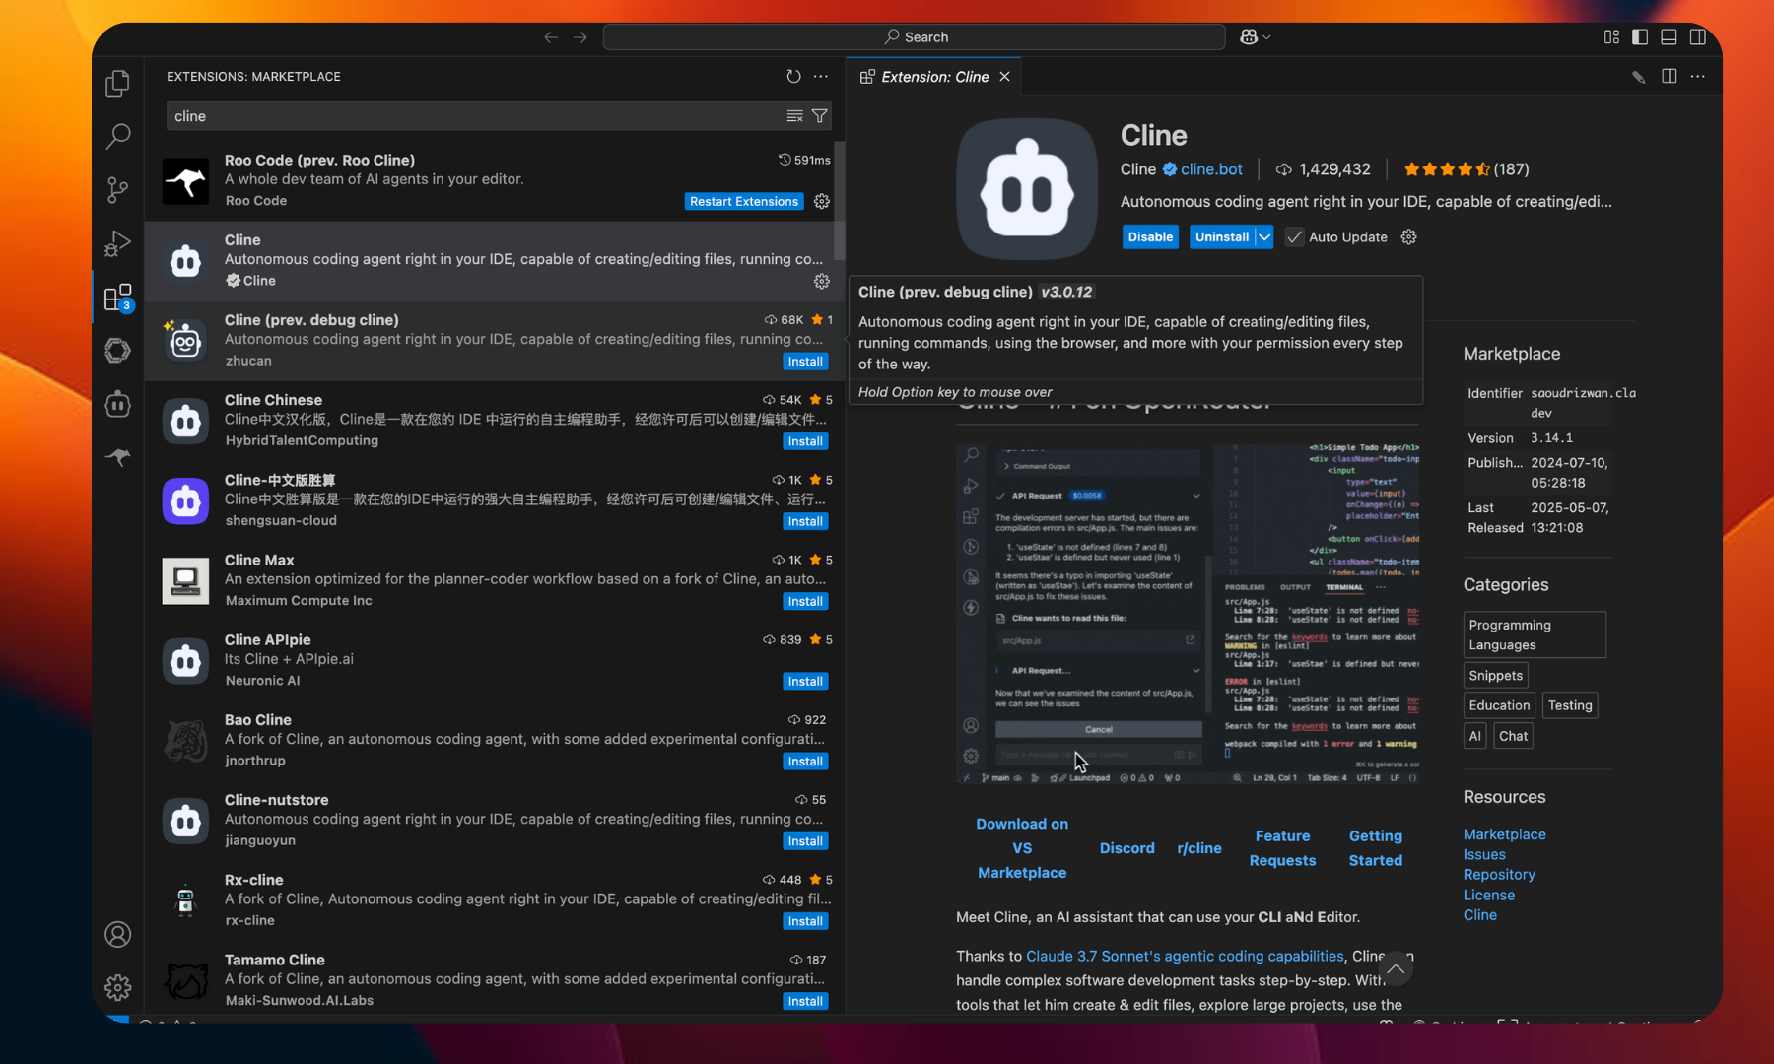Close the Extension: Cline tab

[1004, 77]
